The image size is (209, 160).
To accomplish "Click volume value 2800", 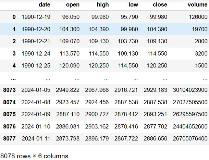I will coord(201,41).
